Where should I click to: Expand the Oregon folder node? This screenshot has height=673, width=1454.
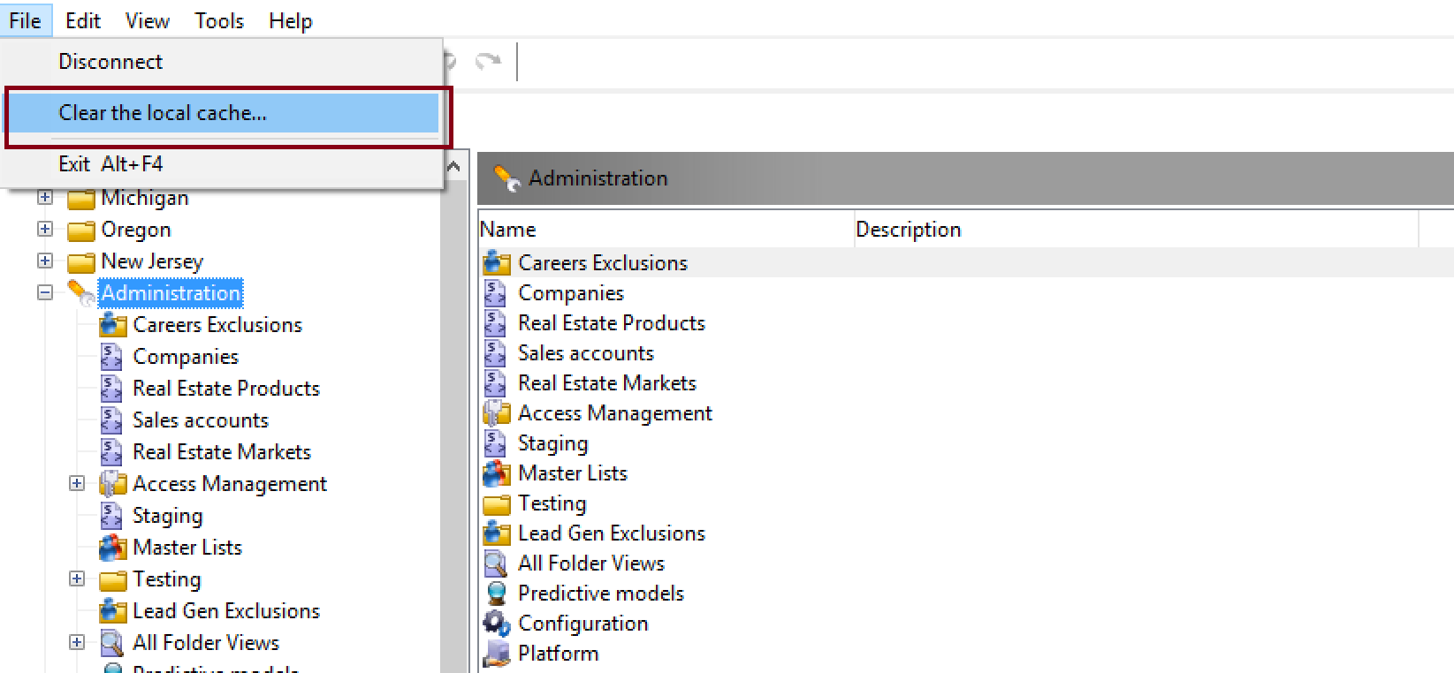pos(45,230)
